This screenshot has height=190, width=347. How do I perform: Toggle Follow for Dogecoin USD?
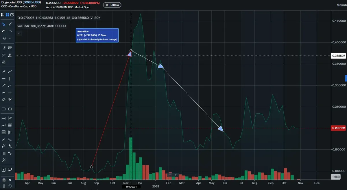(112, 5)
